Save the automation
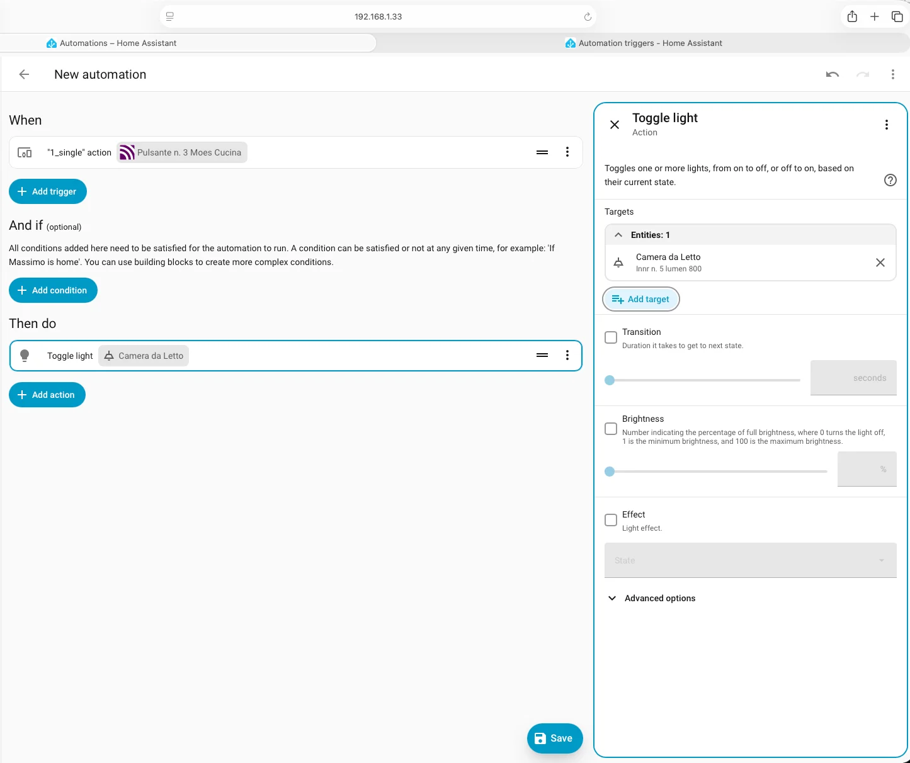The width and height of the screenshot is (910, 763). pos(555,738)
